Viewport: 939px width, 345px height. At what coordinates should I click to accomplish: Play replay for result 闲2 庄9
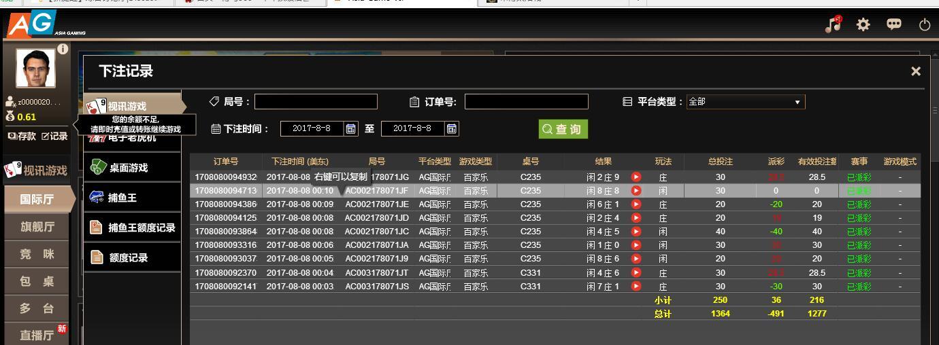636,177
